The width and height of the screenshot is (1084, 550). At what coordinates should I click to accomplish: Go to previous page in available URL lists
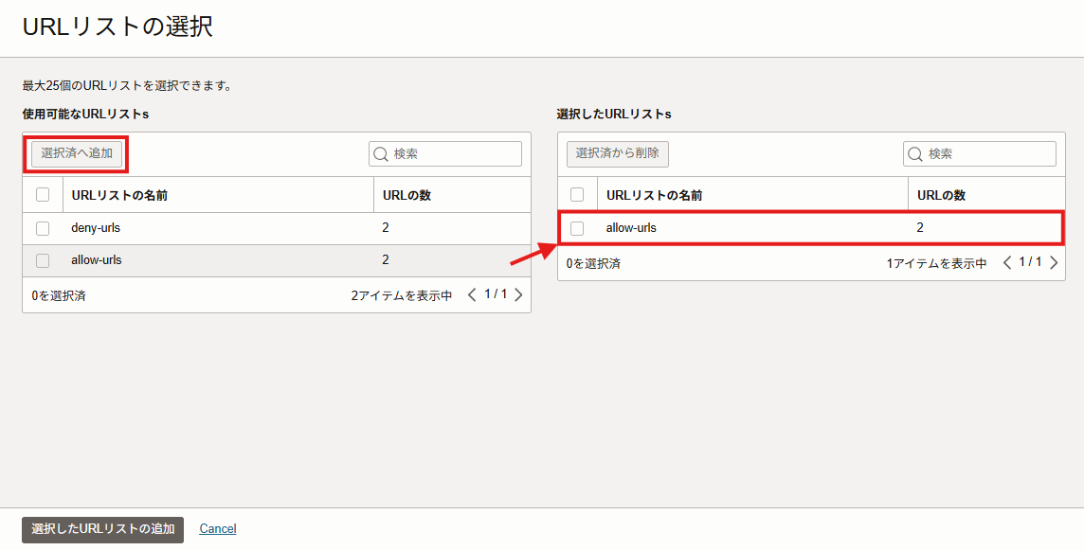(x=472, y=295)
